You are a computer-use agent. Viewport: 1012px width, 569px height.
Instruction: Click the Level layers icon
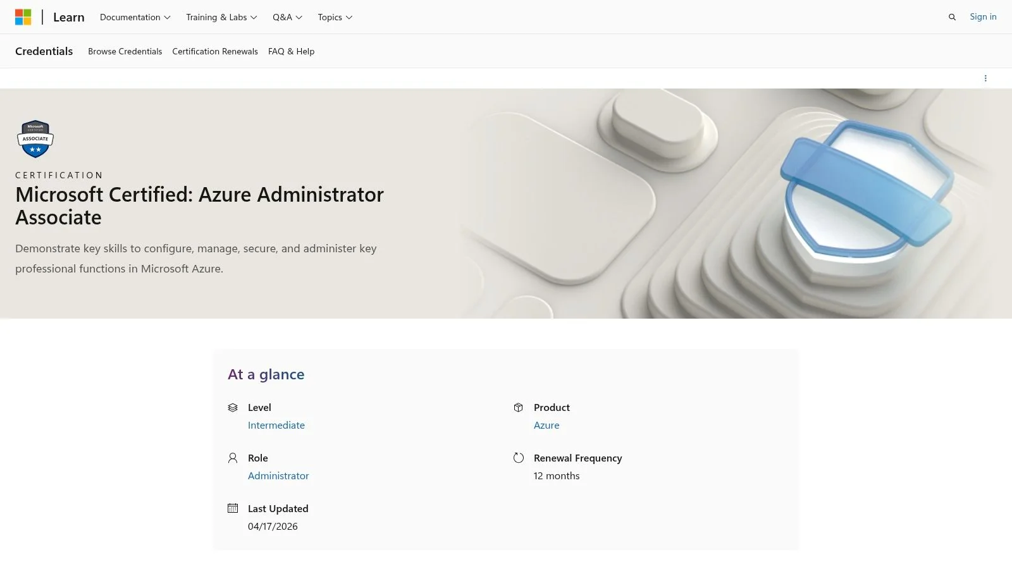coord(233,408)
